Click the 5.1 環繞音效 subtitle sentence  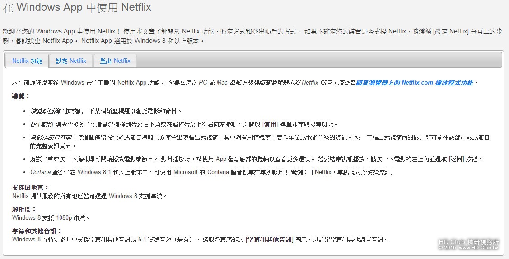pos(200,240)
